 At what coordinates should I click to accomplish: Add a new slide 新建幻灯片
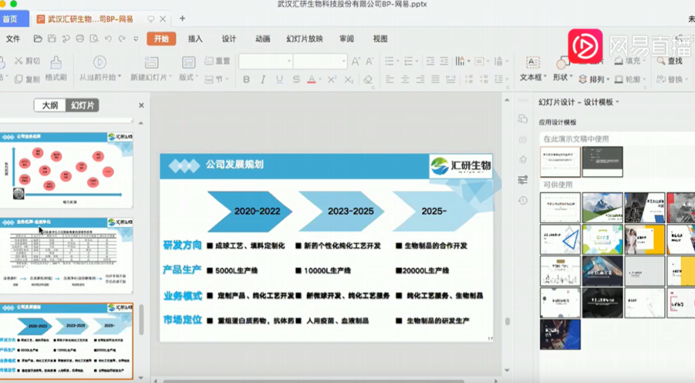pyautogui.click(x=151, y=69)
